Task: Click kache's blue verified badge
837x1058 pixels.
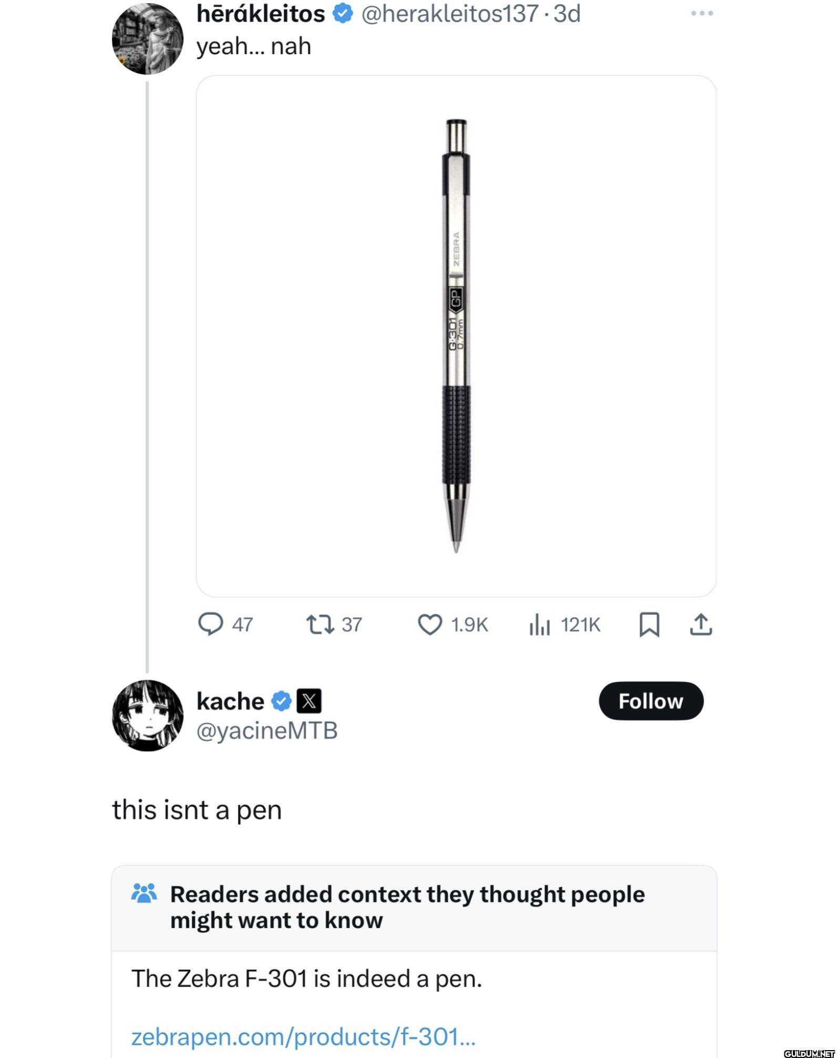Action: coord(281,701)
